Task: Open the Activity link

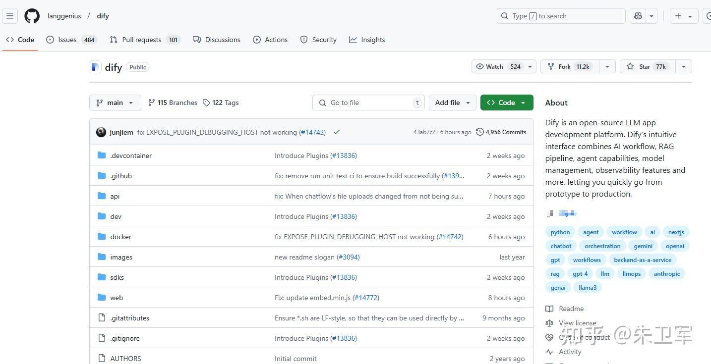Action: [x=563, y=352]
